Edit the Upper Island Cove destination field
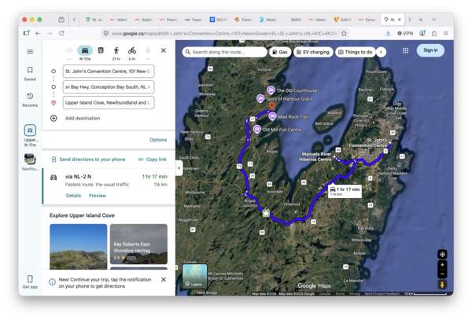The height and width of the screenshot is (320, 472). pos(109,102)
